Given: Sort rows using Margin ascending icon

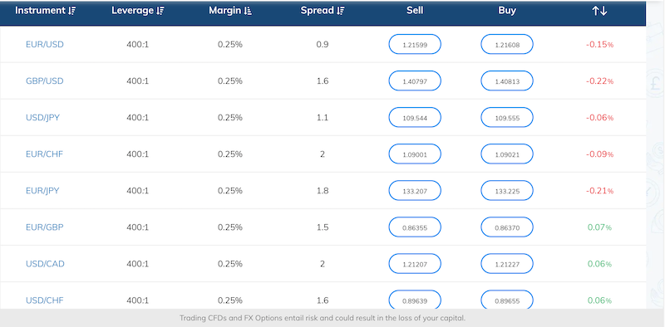Looking at the screenshot, I should coord(248,11).
